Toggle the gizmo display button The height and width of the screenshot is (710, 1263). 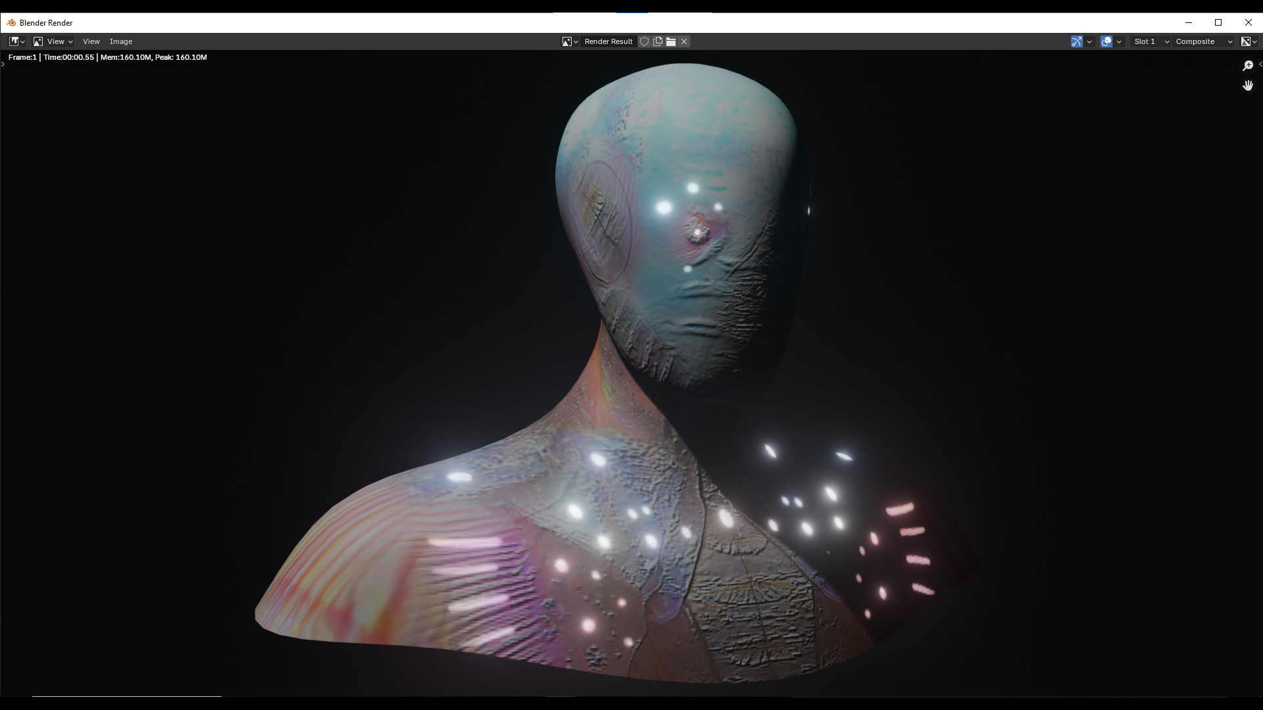[x=1077, y=41]
